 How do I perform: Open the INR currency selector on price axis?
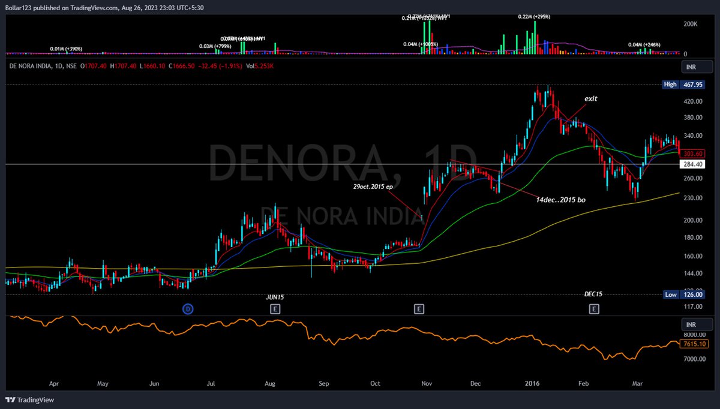(698, 66)
